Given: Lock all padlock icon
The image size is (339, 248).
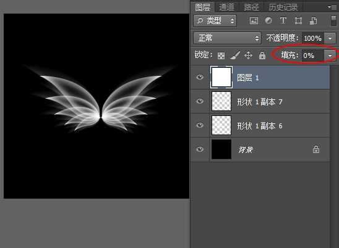Looking at the screenshot, I should click(262, 55).
